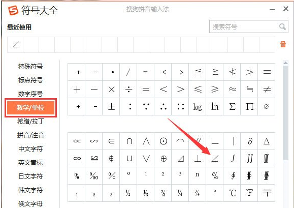Insert the per-mille symbol ‰

point(94,176)
